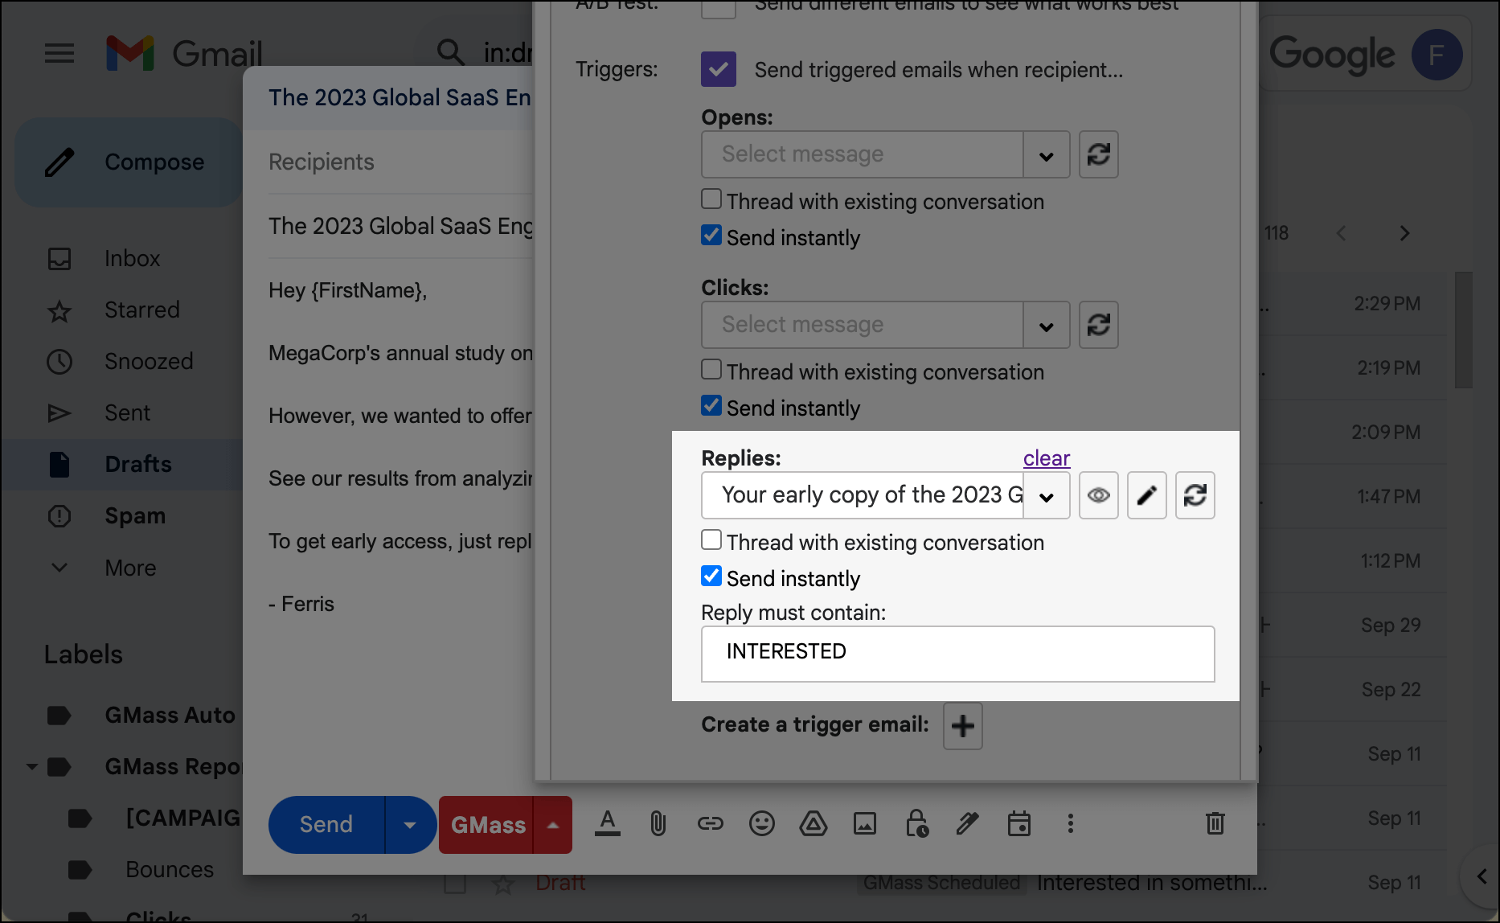Insert emoji icon

click(x=762, y=823)
